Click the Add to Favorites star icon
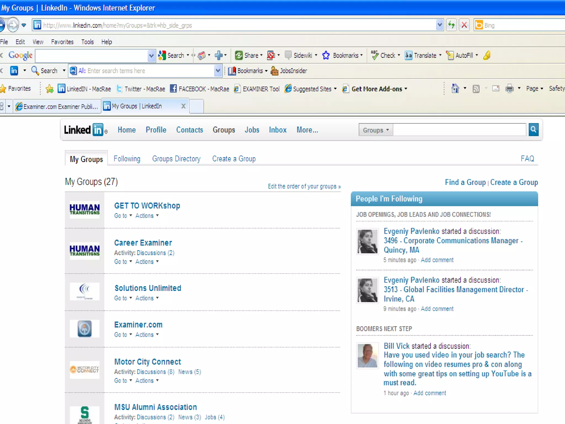The width and height of the screenshot is (565, 424). (x=50, y=89)
